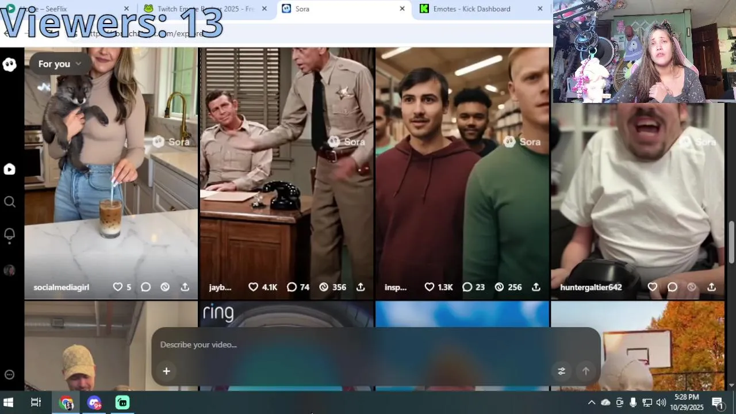Open the insp... creator profile link

396,287
